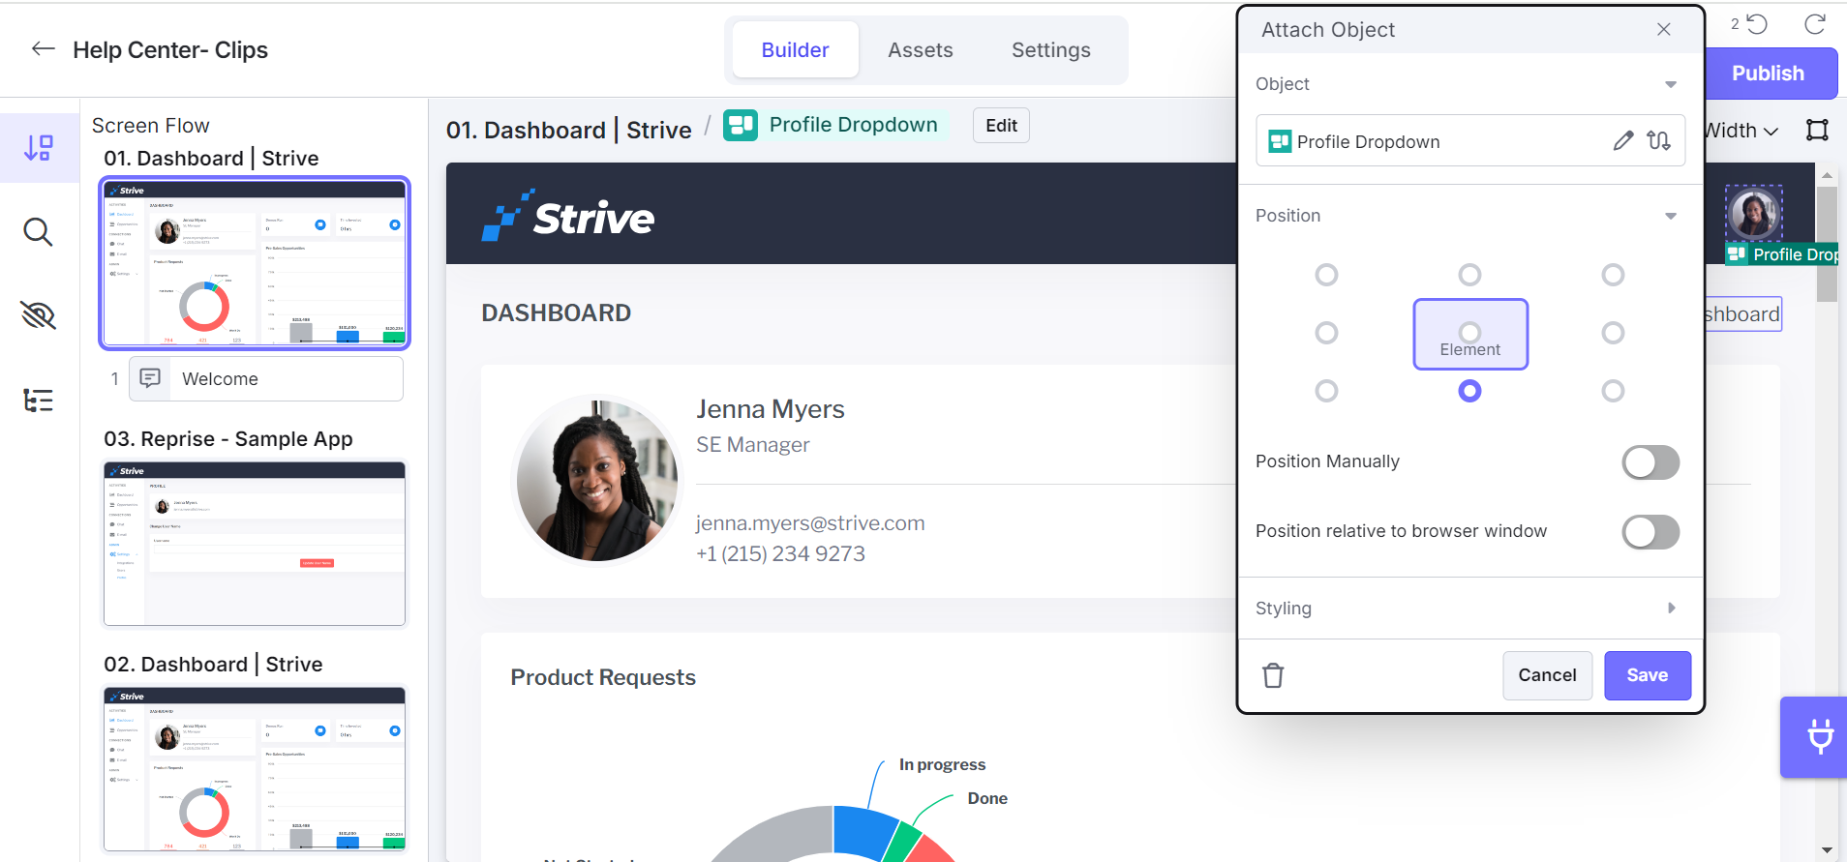Click Jenna Myers profile photo
The height and width of the screenshot is (862, 1847).
tap(597, 480)
